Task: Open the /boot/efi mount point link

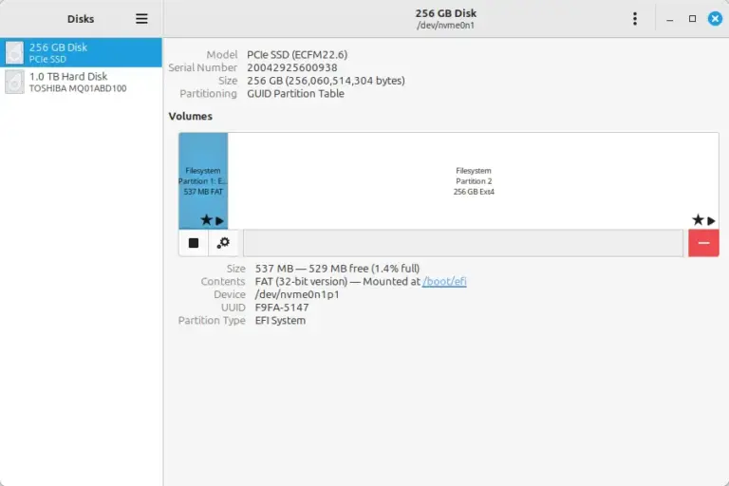Action: coord(444,281)
